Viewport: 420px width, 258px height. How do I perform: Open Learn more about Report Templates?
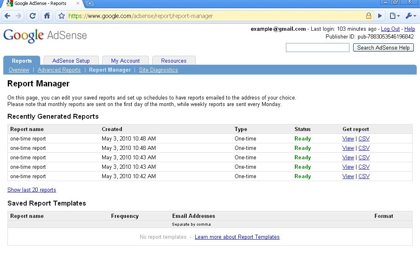[237, 237]
